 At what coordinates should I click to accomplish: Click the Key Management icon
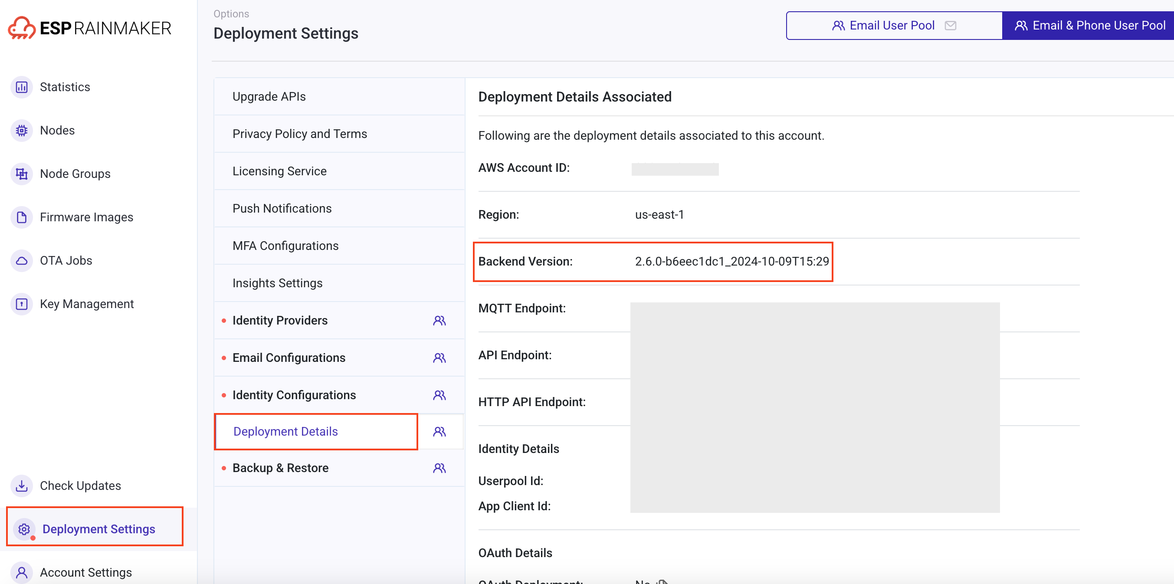[x=21, y=304]
